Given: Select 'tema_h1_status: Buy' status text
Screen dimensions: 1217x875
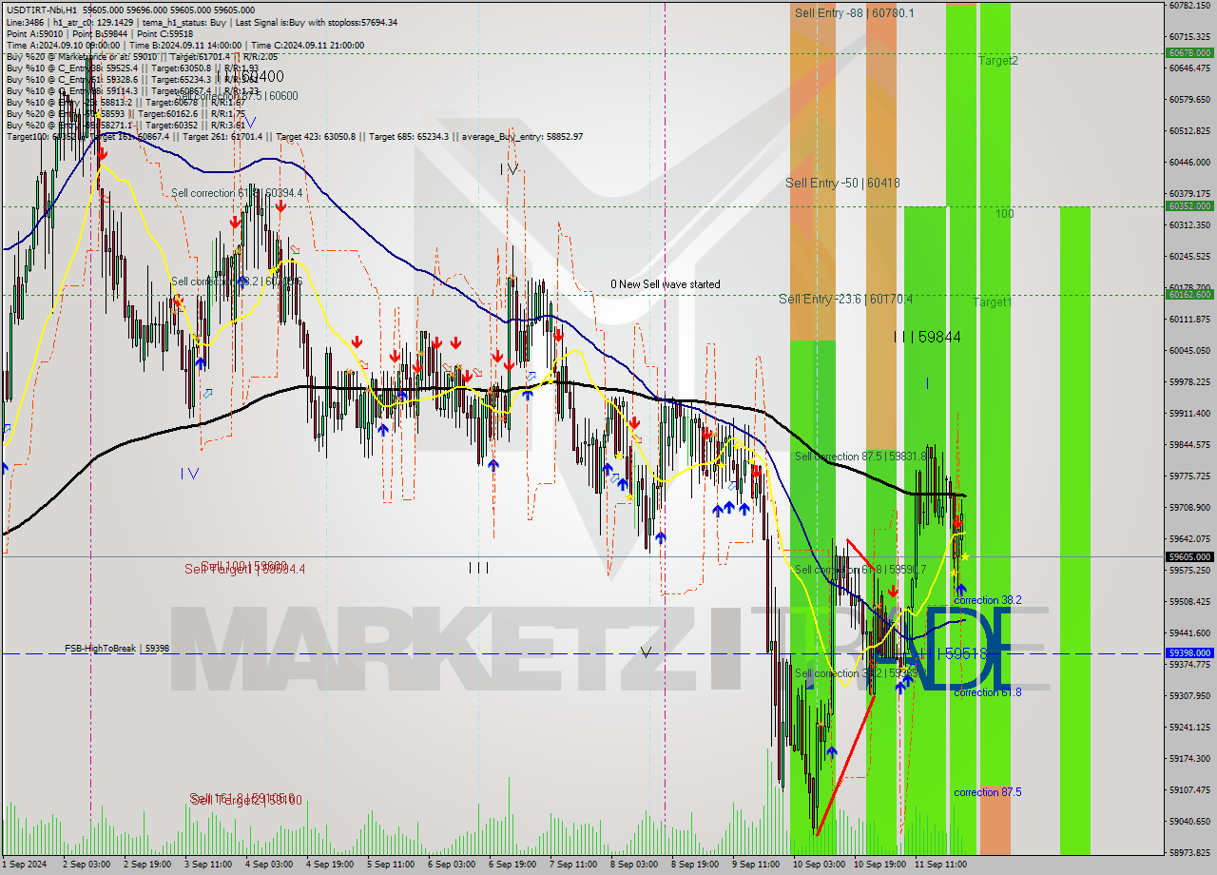Looking at the screenshot, I should click(184, 22).
